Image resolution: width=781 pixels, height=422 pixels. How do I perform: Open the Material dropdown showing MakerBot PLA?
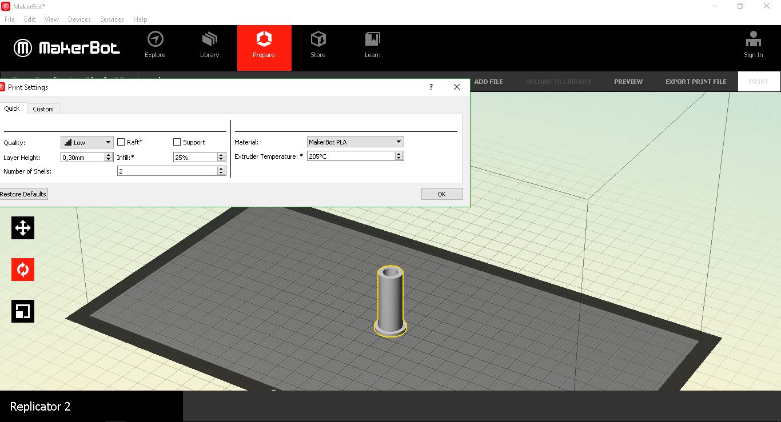356,142
